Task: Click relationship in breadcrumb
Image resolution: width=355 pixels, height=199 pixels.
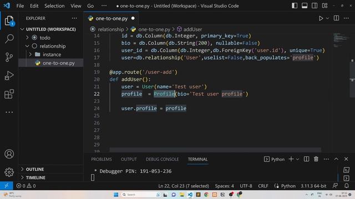Action: click(x=111, y=29)
